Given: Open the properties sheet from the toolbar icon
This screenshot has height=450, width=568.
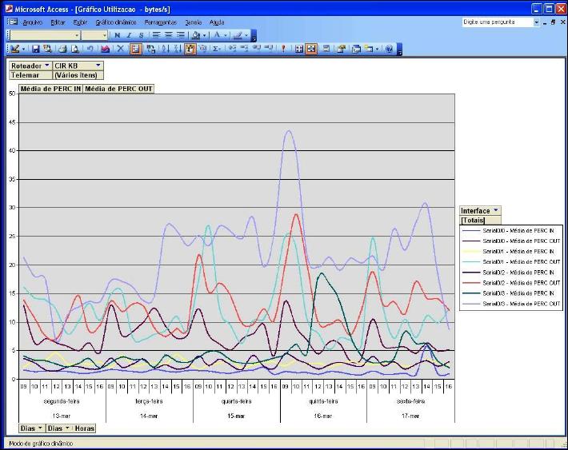Looking at the screenshot, I should (341, 49).
